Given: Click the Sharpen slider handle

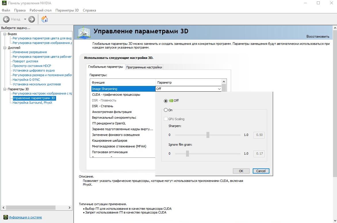Looking at the screenshot, I should tap(208, 135).
